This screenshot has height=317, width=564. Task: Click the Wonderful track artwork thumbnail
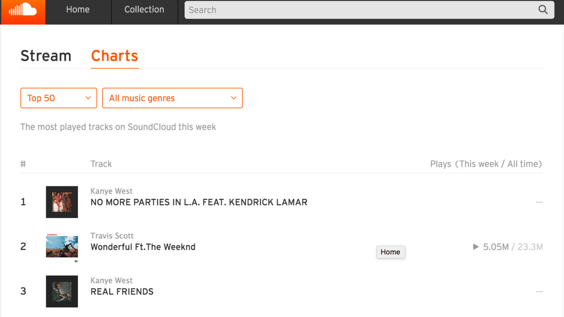click(x=62, y=247)
